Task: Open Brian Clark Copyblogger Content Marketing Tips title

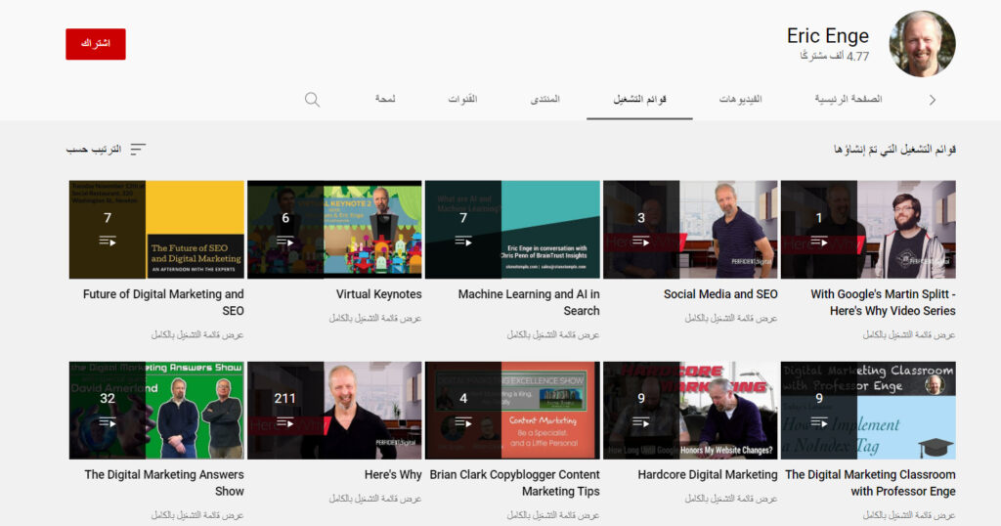Action: (514, 483)
